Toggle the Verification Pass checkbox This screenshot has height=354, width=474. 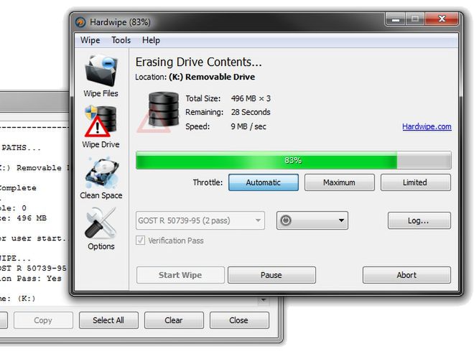[x=140, y=241]
